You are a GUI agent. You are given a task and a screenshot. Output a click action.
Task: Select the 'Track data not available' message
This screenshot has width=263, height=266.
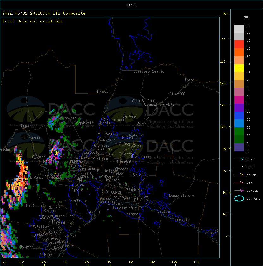(x=33, y=21)
